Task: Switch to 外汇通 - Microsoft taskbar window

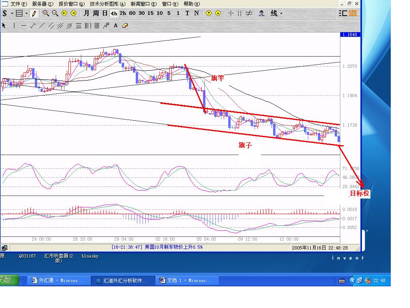Action: tap(59, 280)
